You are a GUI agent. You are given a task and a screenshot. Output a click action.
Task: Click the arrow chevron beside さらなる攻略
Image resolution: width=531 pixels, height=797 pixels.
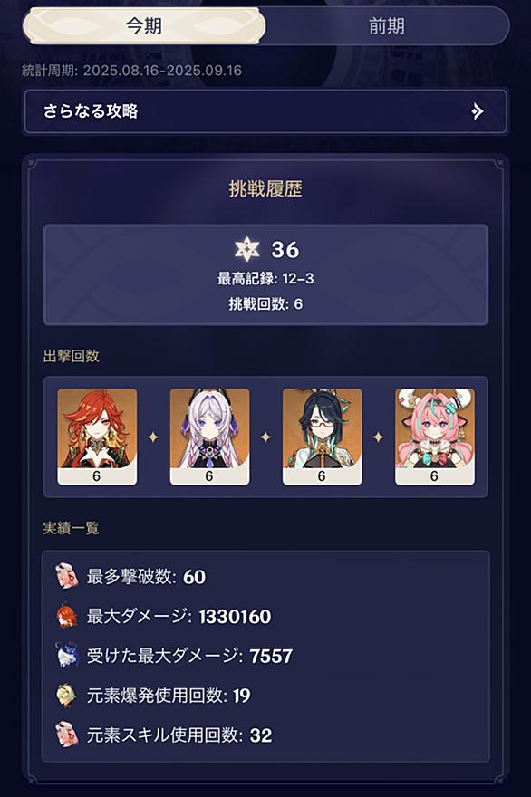coord(478,111)
